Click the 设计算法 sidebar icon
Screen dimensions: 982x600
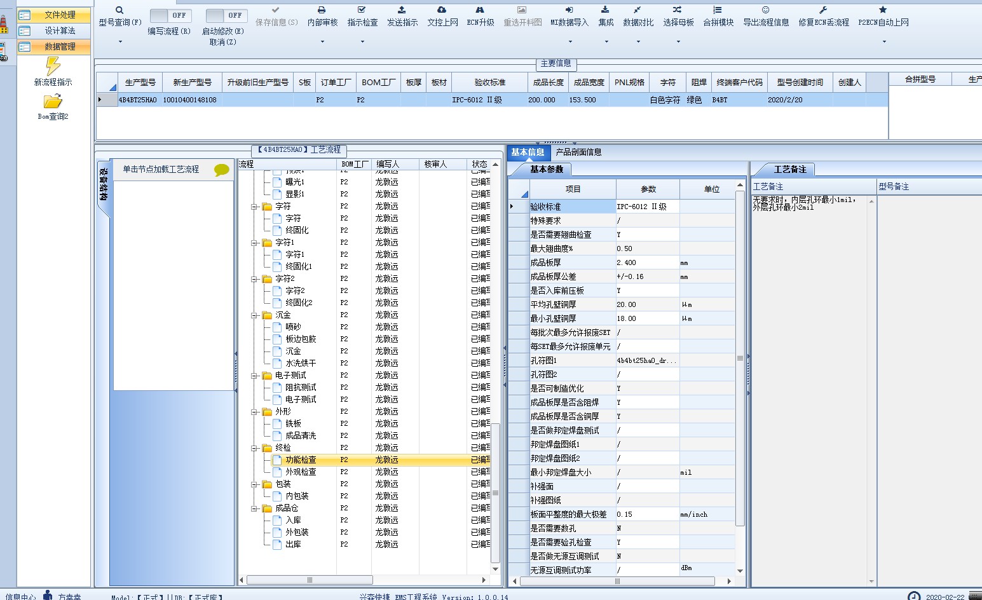(x=25, y=31)
